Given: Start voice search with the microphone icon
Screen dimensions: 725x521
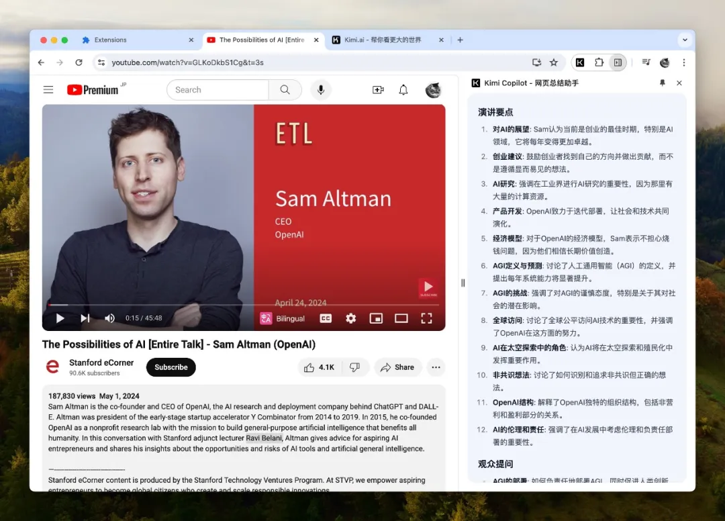Looking at the screenshot, I should 321,89.
